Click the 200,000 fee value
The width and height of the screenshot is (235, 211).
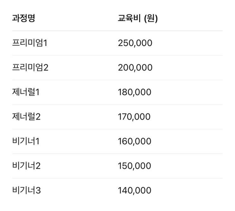point(135,67)
